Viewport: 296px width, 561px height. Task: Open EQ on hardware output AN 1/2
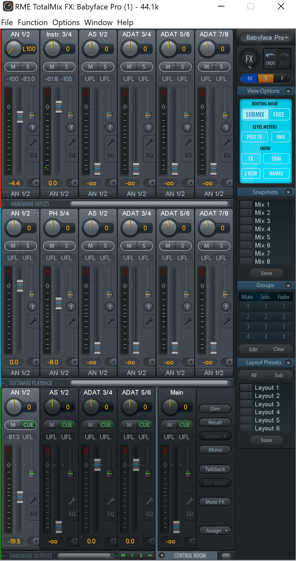(x=34, y=514)
